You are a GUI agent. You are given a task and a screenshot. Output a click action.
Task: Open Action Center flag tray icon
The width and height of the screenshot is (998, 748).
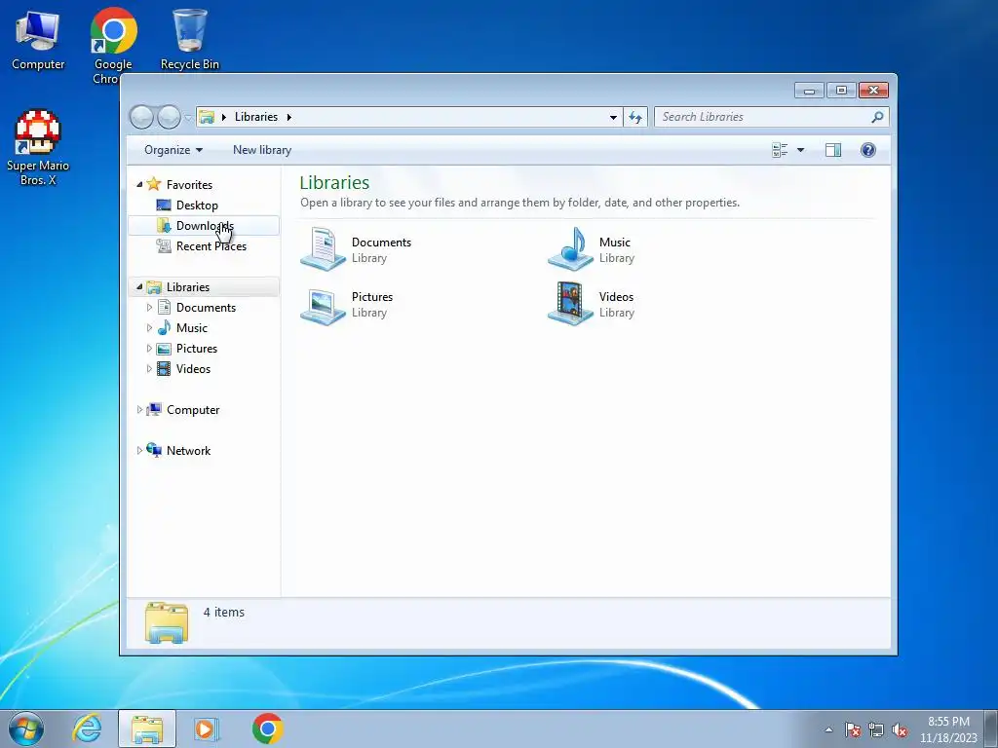tap(853, 729)
